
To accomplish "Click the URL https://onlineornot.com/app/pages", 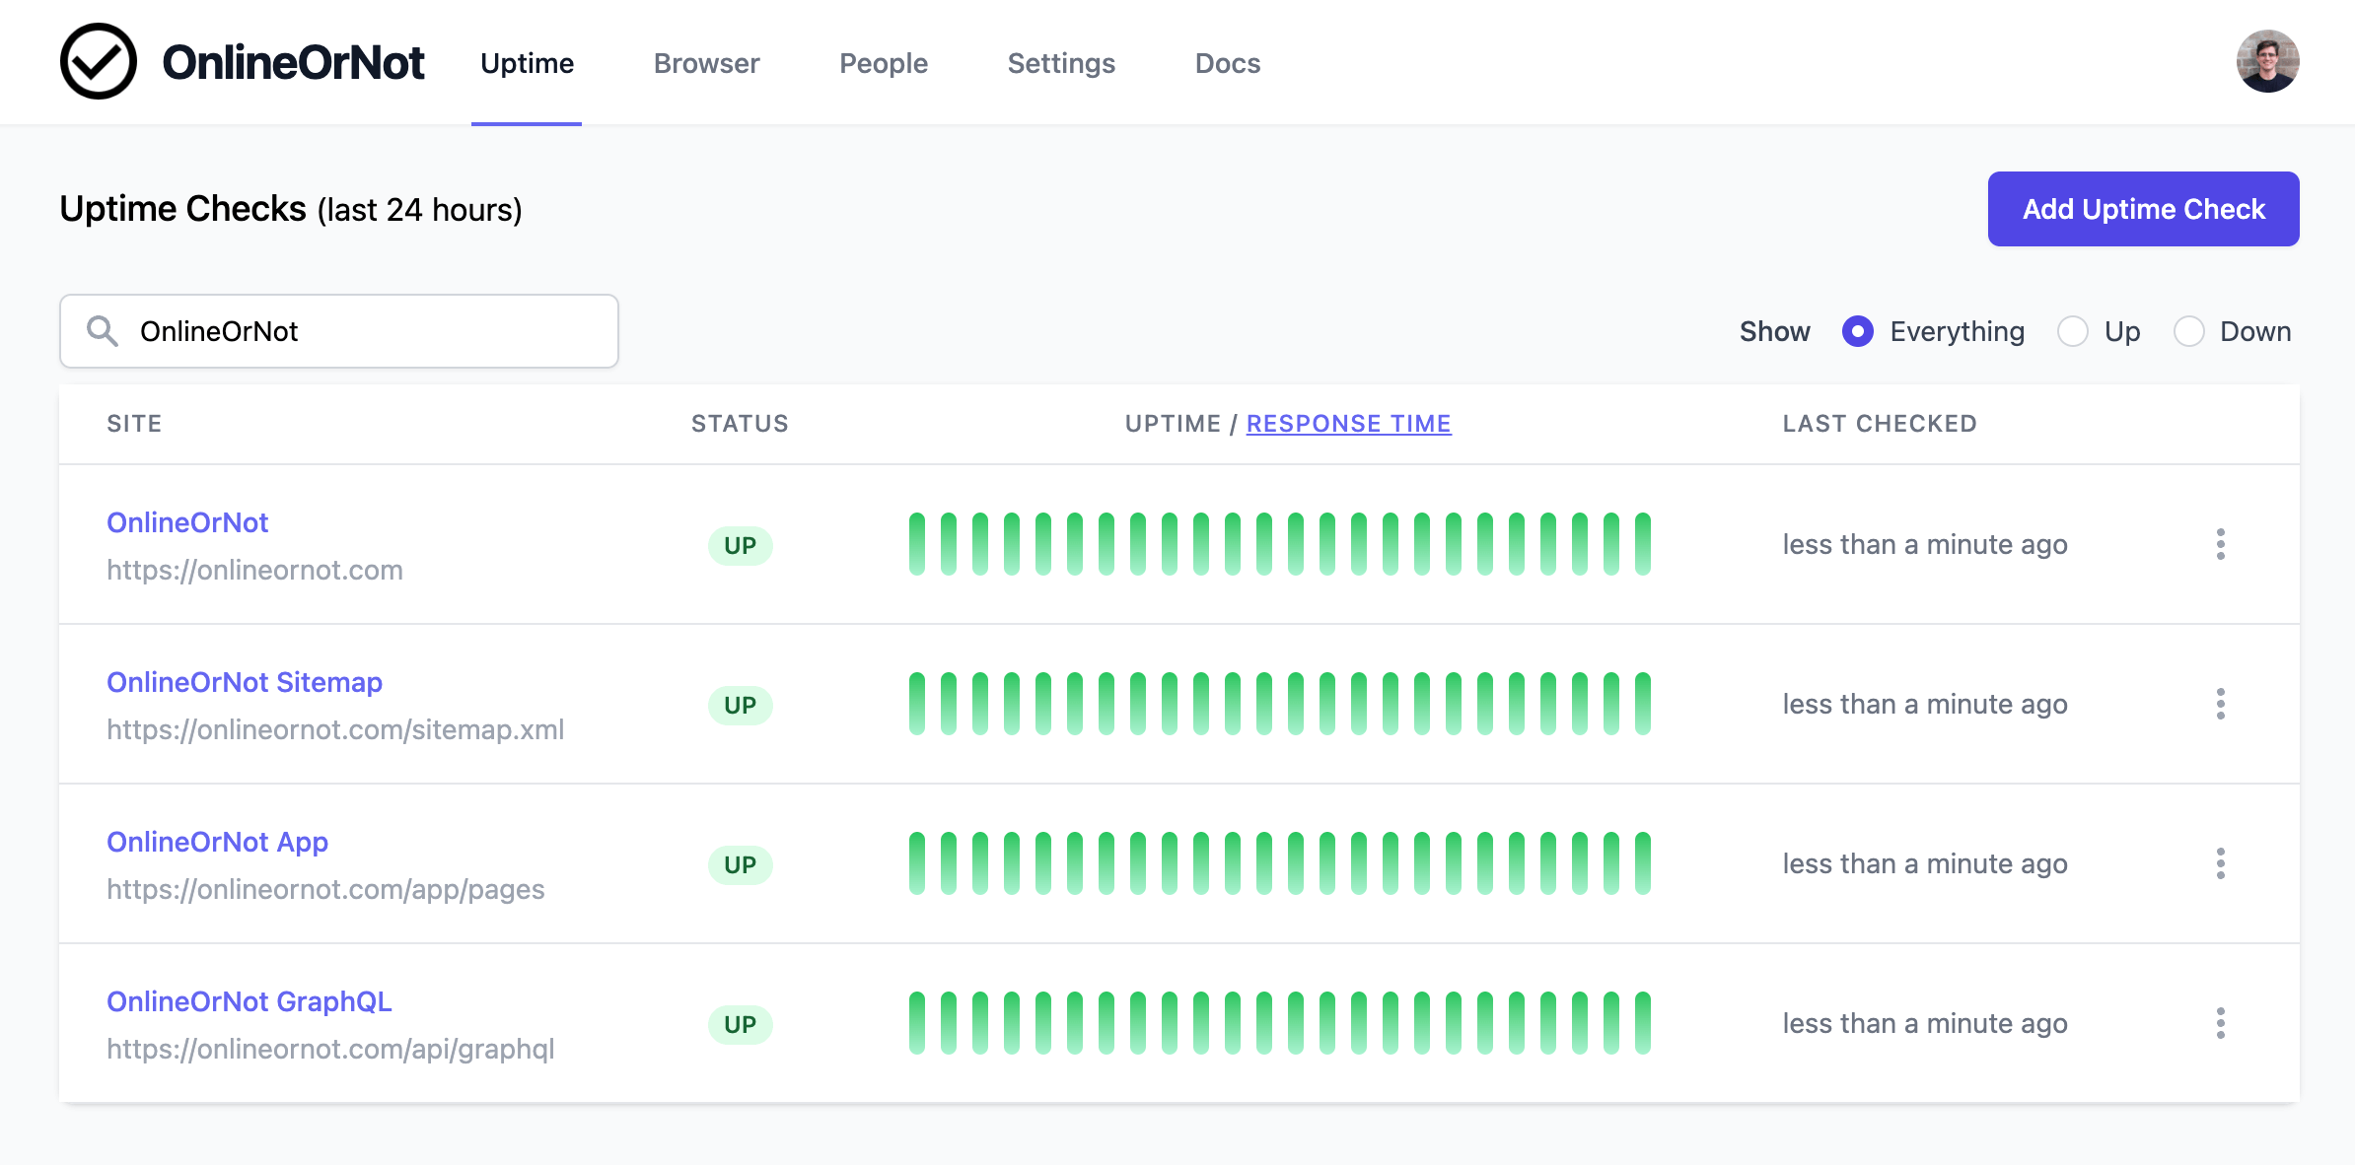I will pyautogui.click(x=325, y=889).
